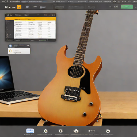The width and height of the screenshot is (137, 137).
Task: Click the yellow ring icon in the small white card
Action: [x=10, y=51]
